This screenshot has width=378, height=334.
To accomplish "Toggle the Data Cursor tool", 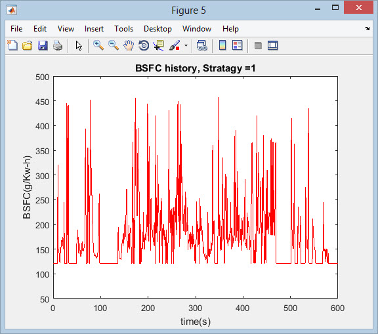I will [x=159, y=45].
